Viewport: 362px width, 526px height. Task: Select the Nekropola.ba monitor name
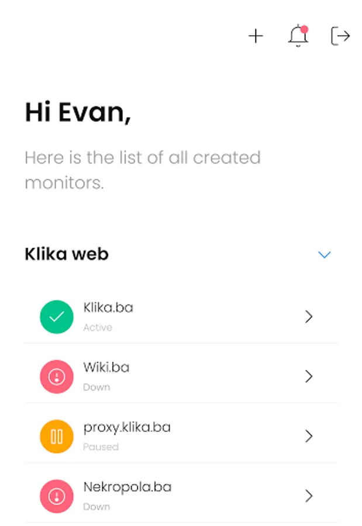(127, 487)
